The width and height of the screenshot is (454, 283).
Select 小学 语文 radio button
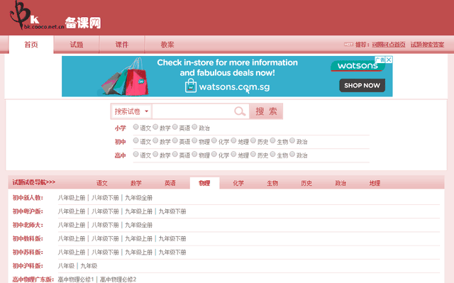tap(135, 127)
